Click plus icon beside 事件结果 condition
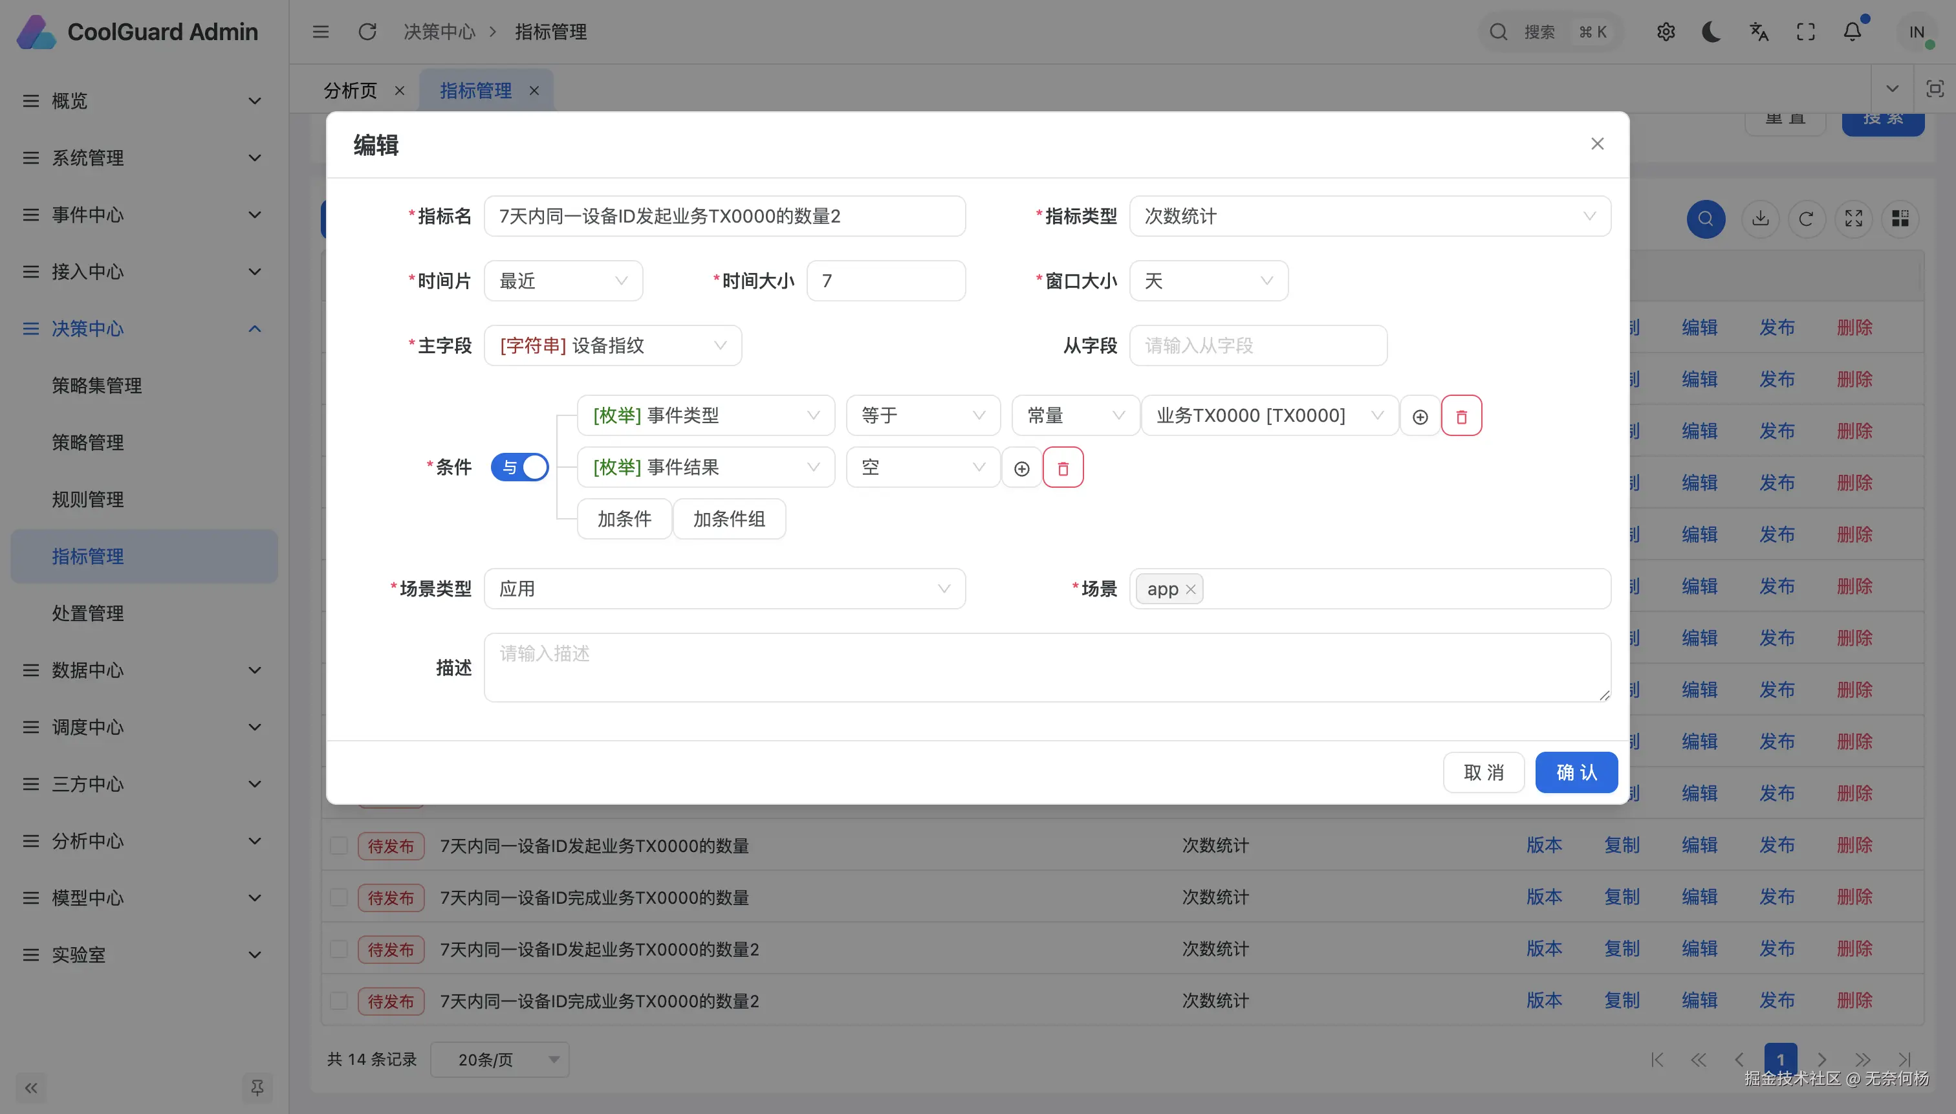1956x1114 pixels. (x=1021, y=468)
